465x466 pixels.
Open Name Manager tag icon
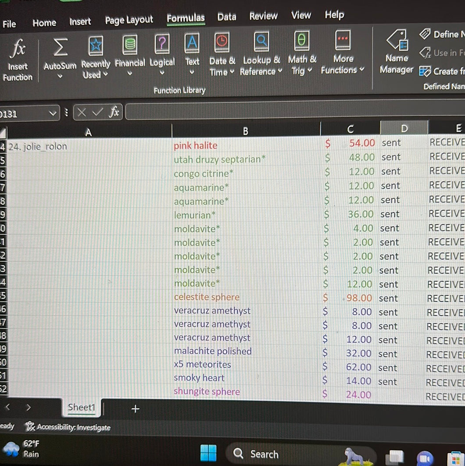coord(397,40)
